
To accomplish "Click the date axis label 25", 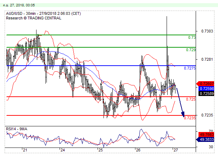I will click(100, 150).
